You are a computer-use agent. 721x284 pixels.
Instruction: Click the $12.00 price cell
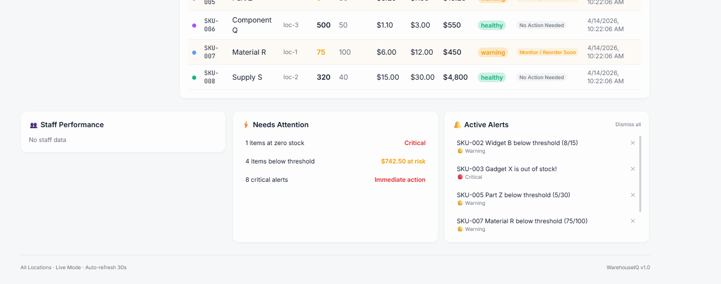point(422,52)
